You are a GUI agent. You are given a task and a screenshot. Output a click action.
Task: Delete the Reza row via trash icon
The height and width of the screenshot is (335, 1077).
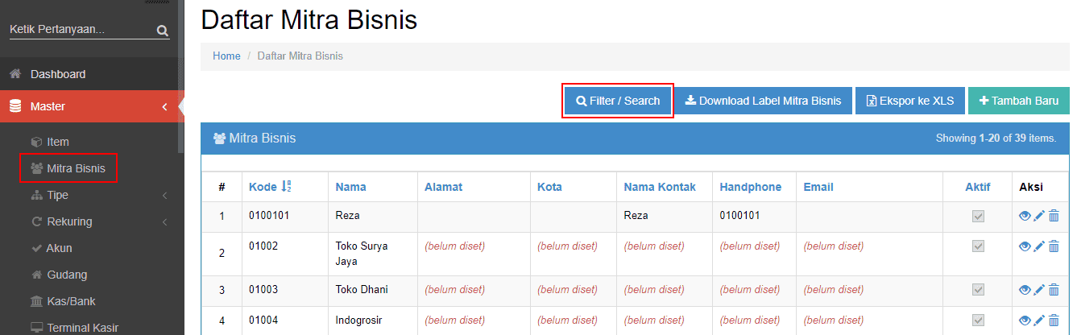point(1054,216)
